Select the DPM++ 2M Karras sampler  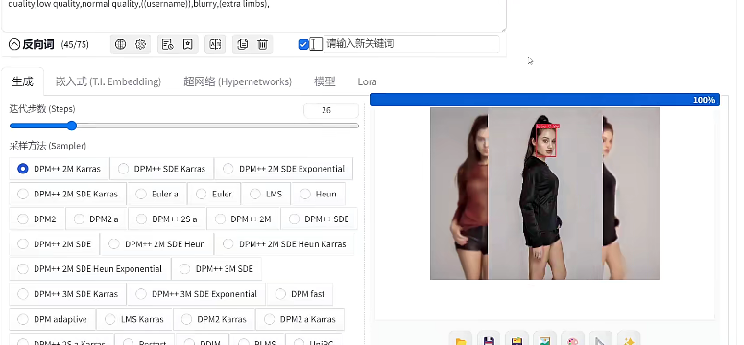pyautogui.click(x=60, y=169)
